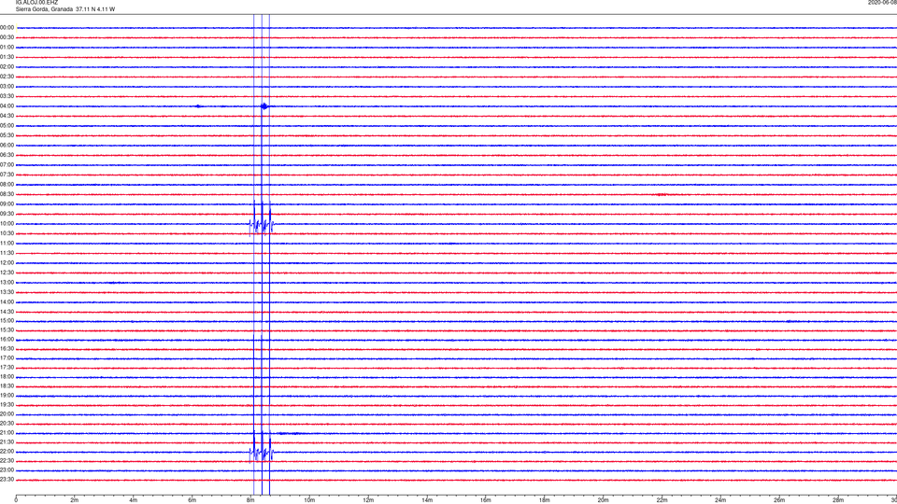Click the 6m tick label on the axis
This screenshot has width=897, height=504.
tap(192, 500)
